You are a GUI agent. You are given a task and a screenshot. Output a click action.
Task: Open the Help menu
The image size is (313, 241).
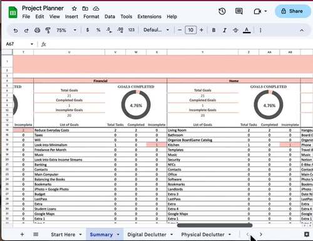(x=172, y=16)
